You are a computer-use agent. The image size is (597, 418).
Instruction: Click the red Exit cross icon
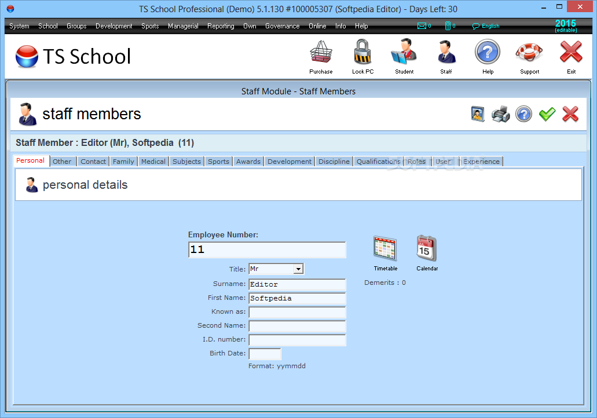(x=571, y=52)
